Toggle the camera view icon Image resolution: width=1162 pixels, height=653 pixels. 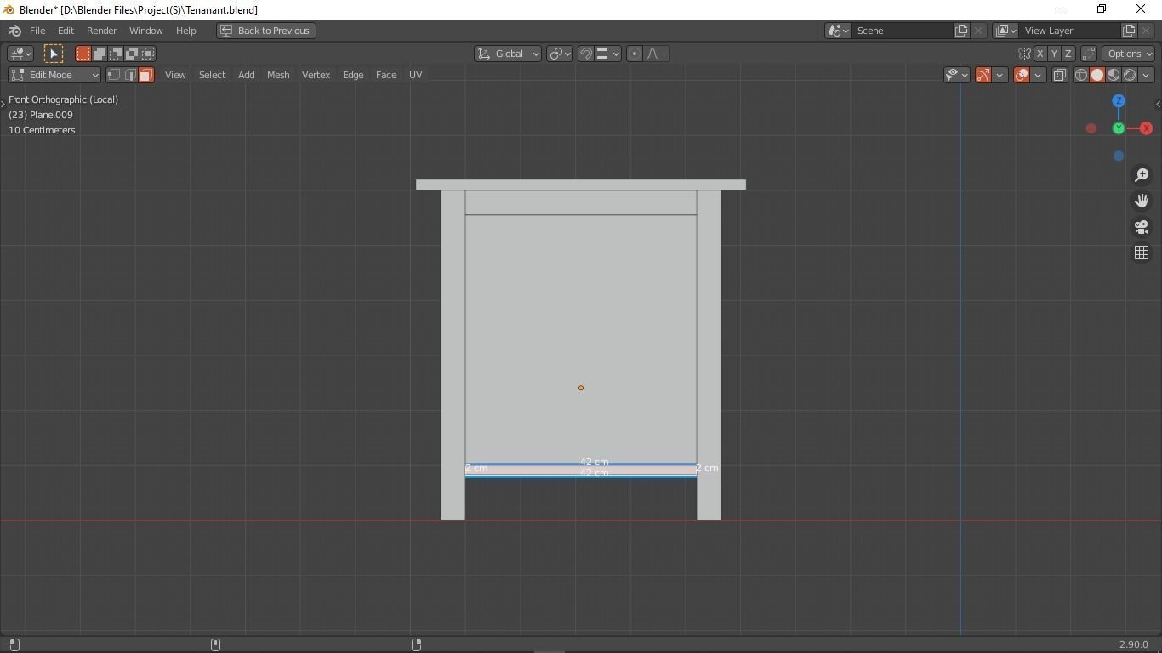(1142, 227)
